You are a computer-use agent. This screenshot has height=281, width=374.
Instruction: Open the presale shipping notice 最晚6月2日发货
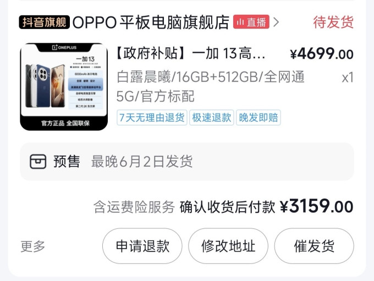(x=142, y=161)
